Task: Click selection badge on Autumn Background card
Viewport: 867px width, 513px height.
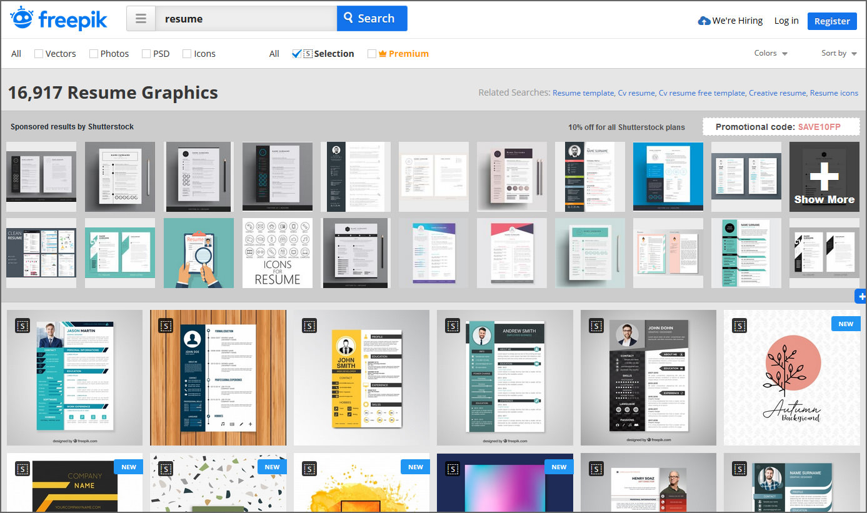Action: click(x=739, y=325)
